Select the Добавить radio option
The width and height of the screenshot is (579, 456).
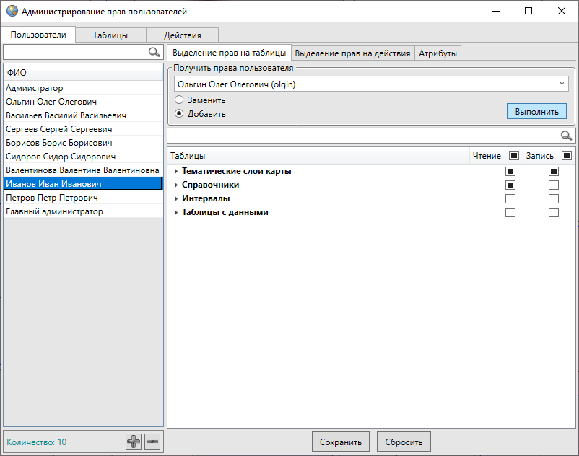pyautogui.click(x=179, y=113)
